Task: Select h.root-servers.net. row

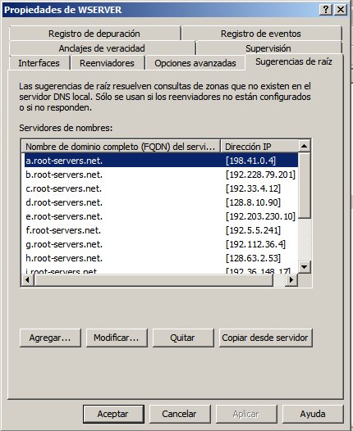Action: click(x=161, y=258)
